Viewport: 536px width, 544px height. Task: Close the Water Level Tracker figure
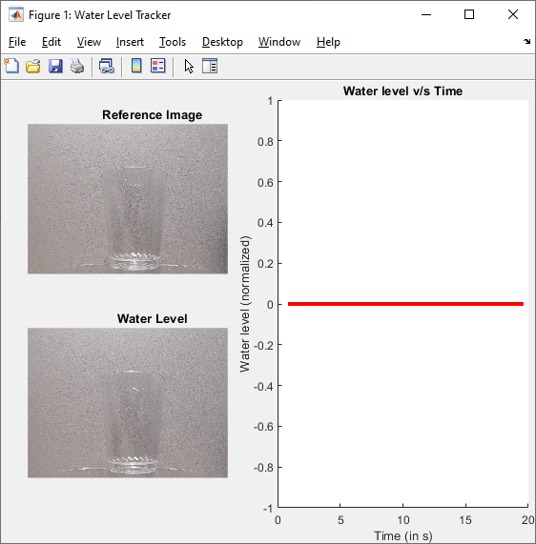click(x=513, y=14)
